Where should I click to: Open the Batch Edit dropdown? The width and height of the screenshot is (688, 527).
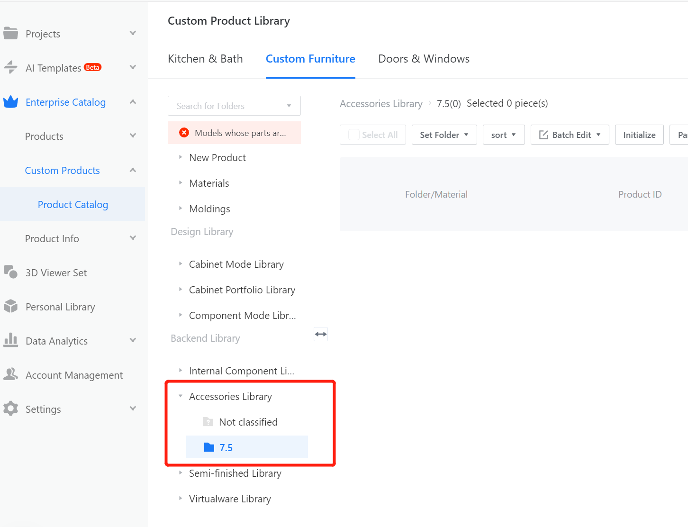coord(570,135)
